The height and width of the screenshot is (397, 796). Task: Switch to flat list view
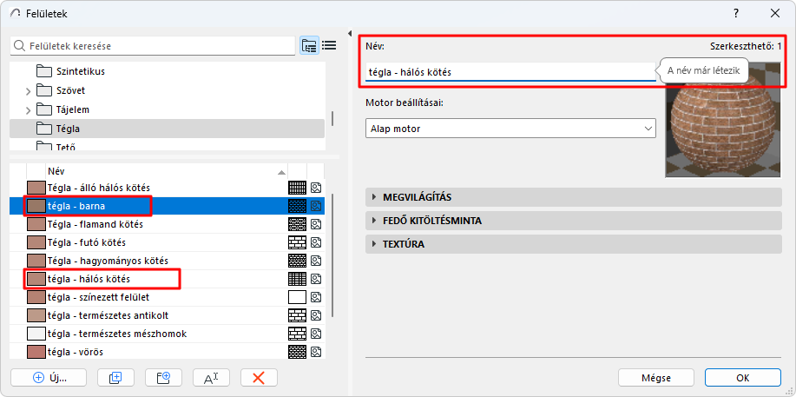[329, 46]
